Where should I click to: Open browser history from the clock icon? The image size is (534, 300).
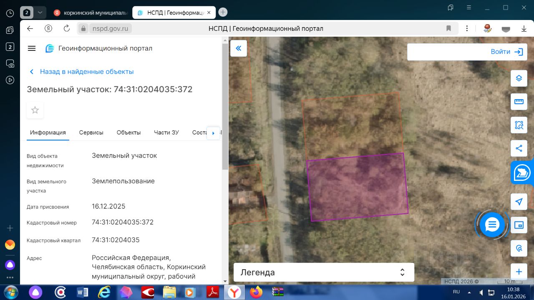(10, 13)
